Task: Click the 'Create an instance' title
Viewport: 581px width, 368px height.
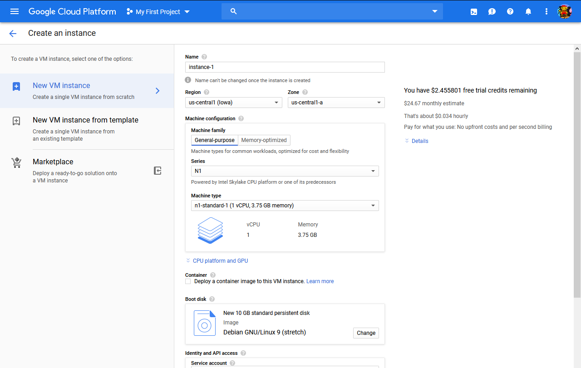Action: (x=62, y=33)
